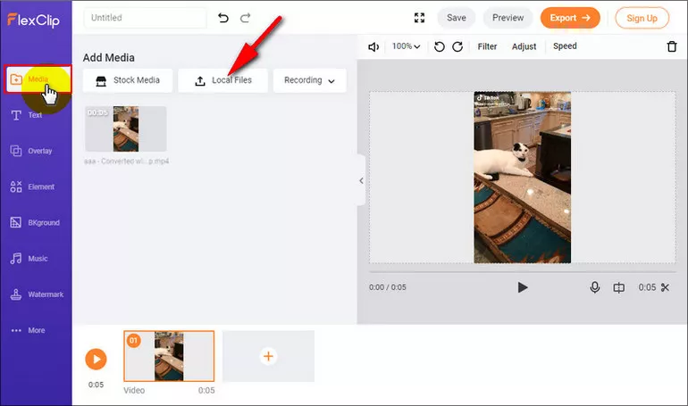Collapse the media panel with arrow
688x406 pixels.
click(361, 180)
